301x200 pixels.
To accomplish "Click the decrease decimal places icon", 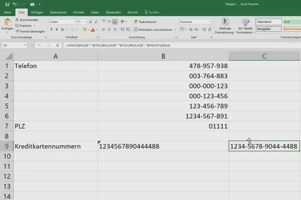I will pos(209,29).
